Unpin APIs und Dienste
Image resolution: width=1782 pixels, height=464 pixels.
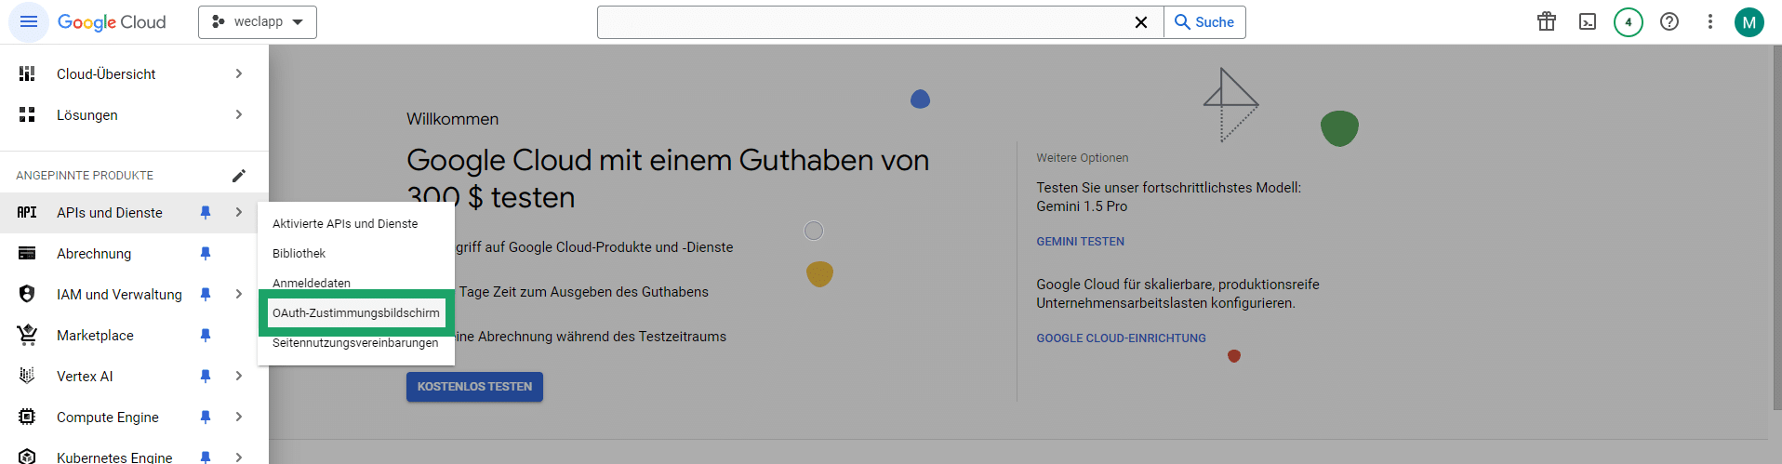pyautogui.click(x=206, y=212)
